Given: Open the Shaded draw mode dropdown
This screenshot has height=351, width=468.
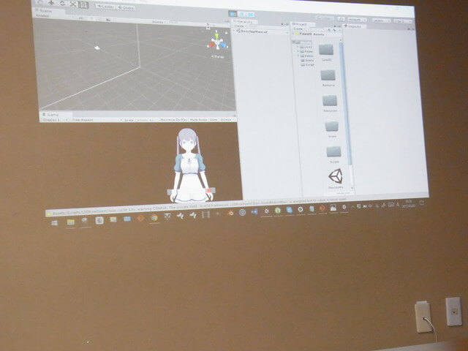Looking at the screenshot, I should pyautogui.click(x=42, y=15).
